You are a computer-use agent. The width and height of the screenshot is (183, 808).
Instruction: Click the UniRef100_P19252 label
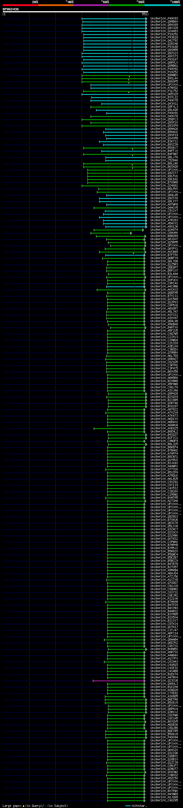[164, 72]
